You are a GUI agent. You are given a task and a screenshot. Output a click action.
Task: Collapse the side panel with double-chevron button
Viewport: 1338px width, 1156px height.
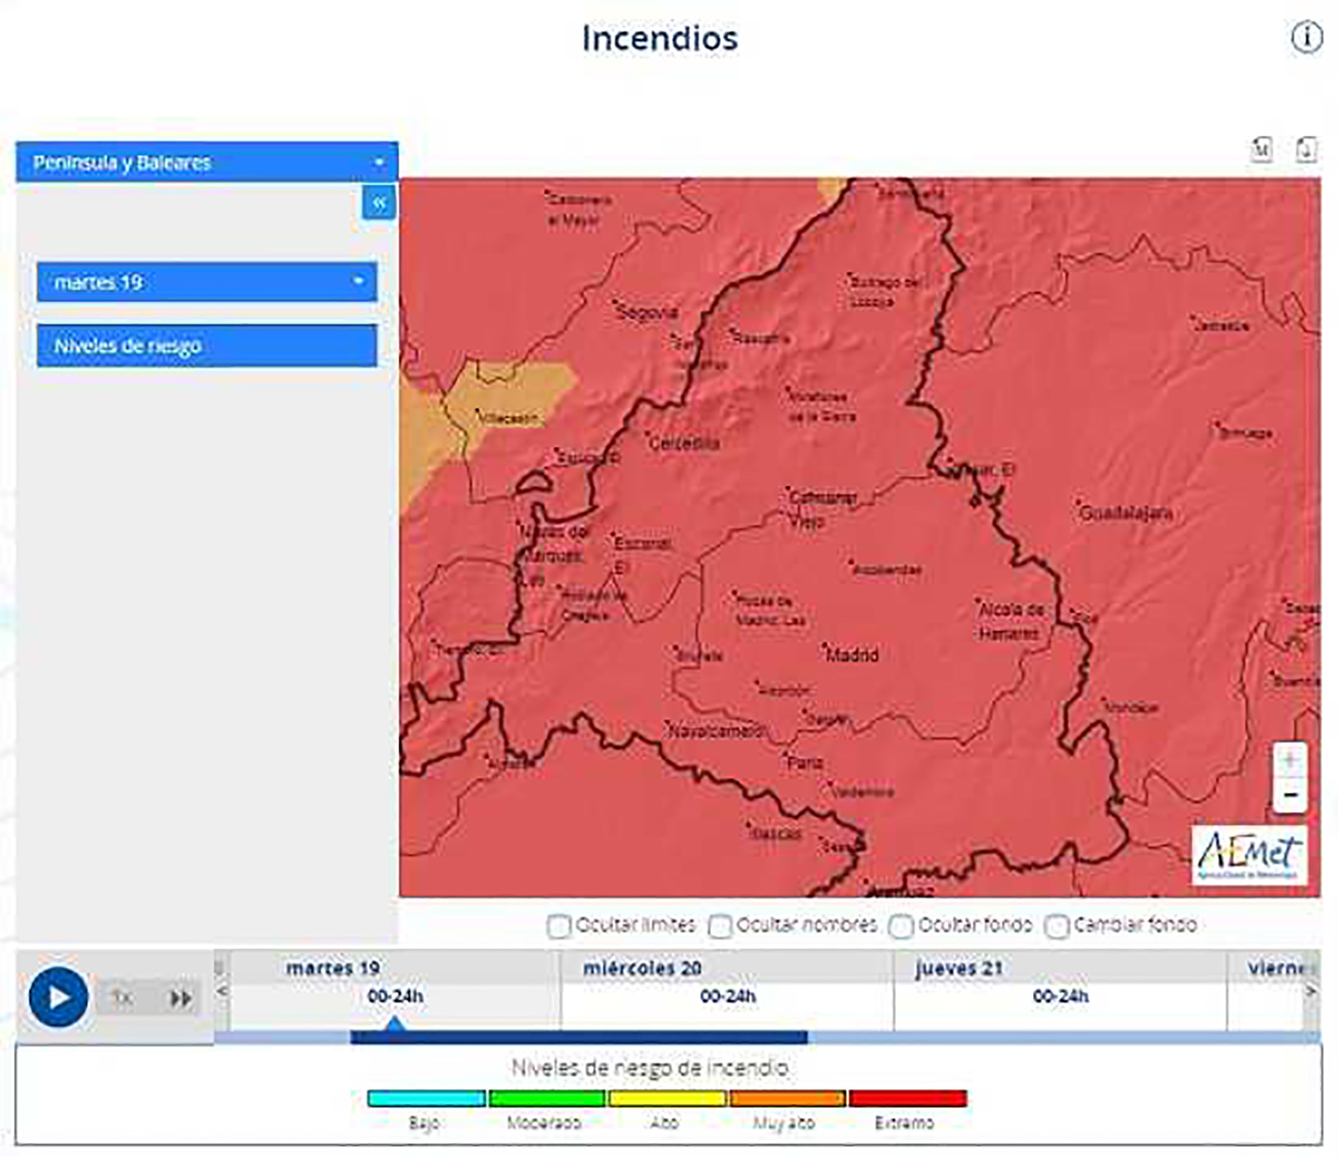[x=379, y=203]
